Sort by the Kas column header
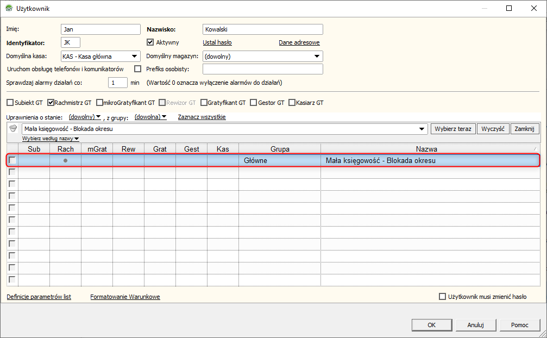Screen dimensions: 547x338 [x=223, y=149]
